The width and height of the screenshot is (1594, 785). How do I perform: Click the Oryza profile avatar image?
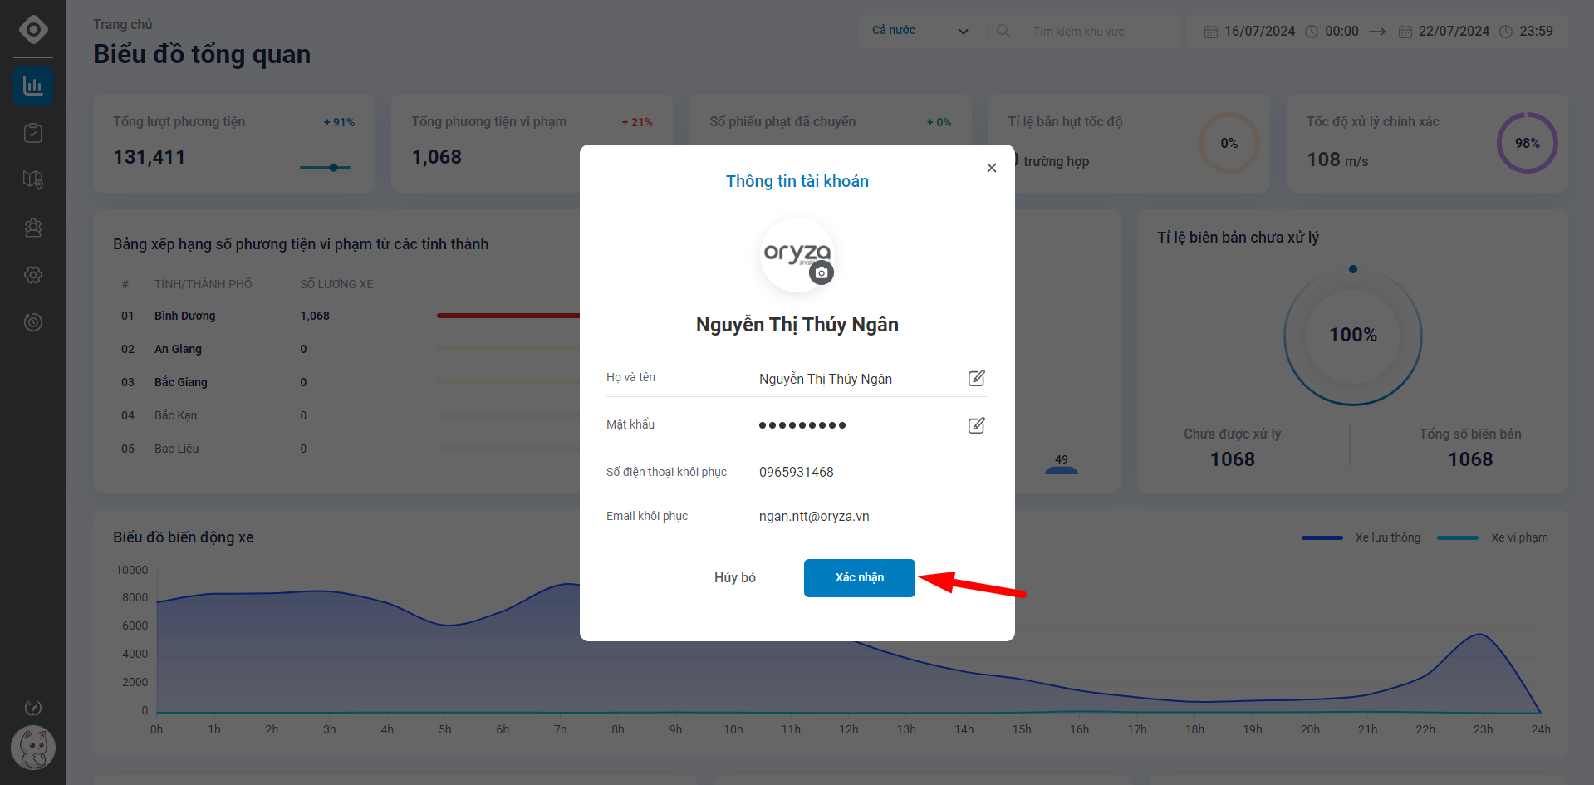click(x=796, y=253)
